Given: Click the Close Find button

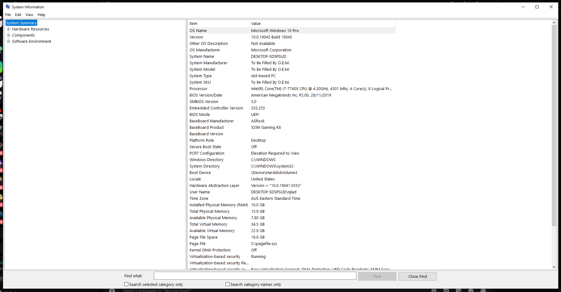Looking at the screenshot, I should point(417,276).
